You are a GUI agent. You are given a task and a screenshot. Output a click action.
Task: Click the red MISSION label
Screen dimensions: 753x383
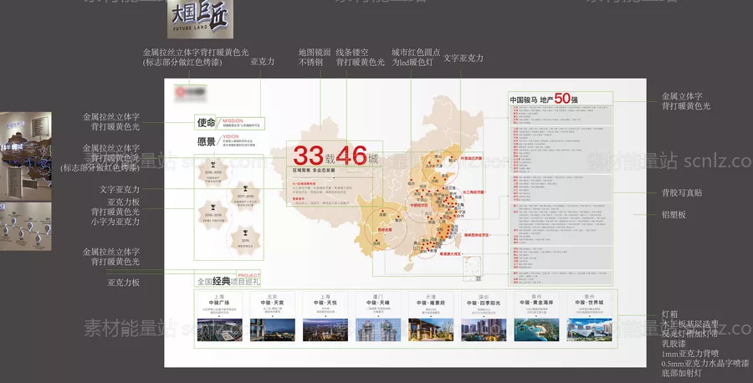tap(233, 120)
